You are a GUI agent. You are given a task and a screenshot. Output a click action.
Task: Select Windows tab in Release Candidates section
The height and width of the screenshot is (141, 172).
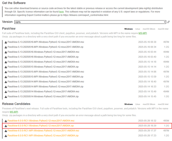tap(128, 104)
